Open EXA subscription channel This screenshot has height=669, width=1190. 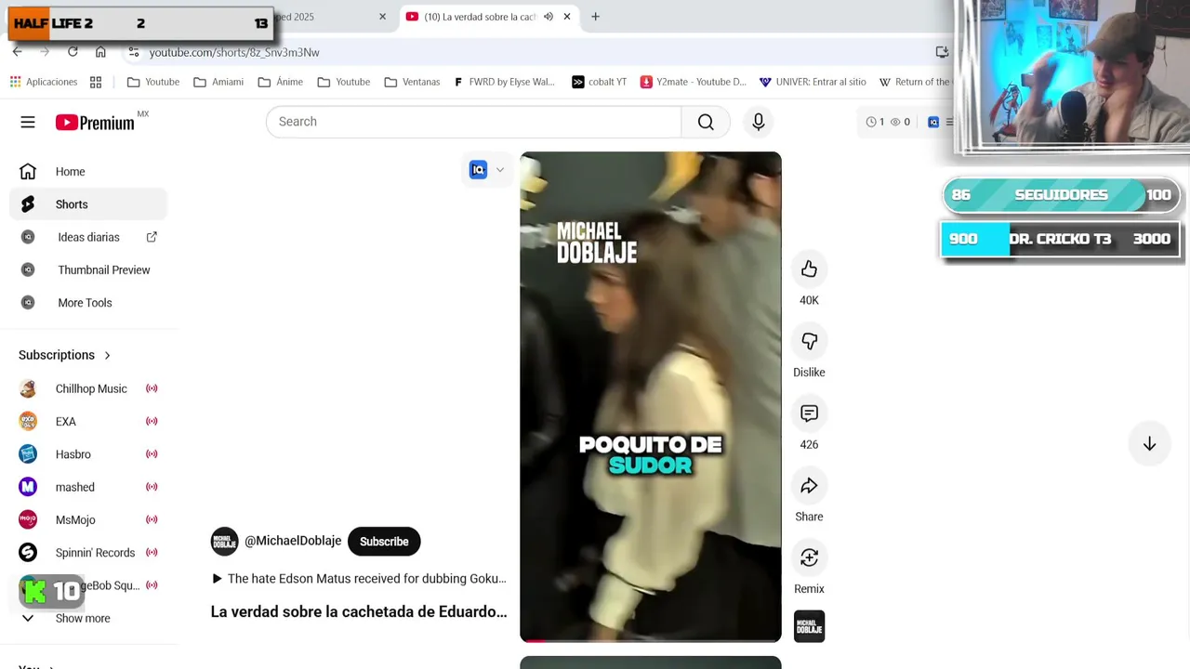[x=88, y=422]
